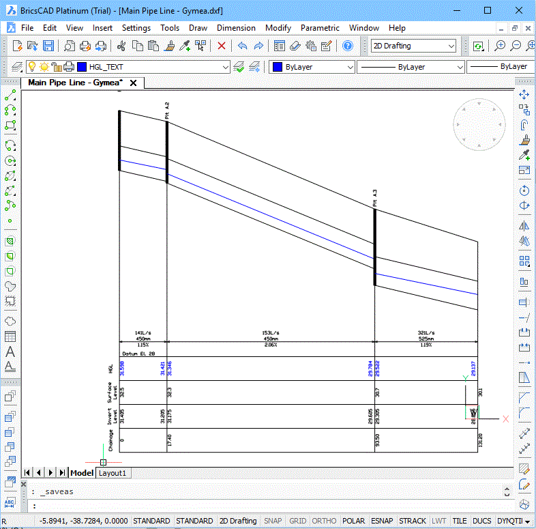
Task: Open the 2D Drafting workspace dropdown
Action: pyautogui.click(x=414, y=46)
